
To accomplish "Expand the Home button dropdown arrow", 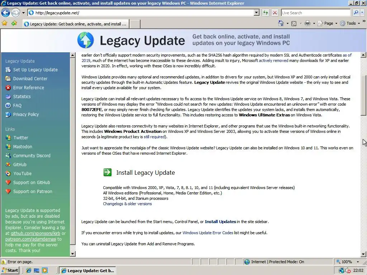I will [287, 23].
